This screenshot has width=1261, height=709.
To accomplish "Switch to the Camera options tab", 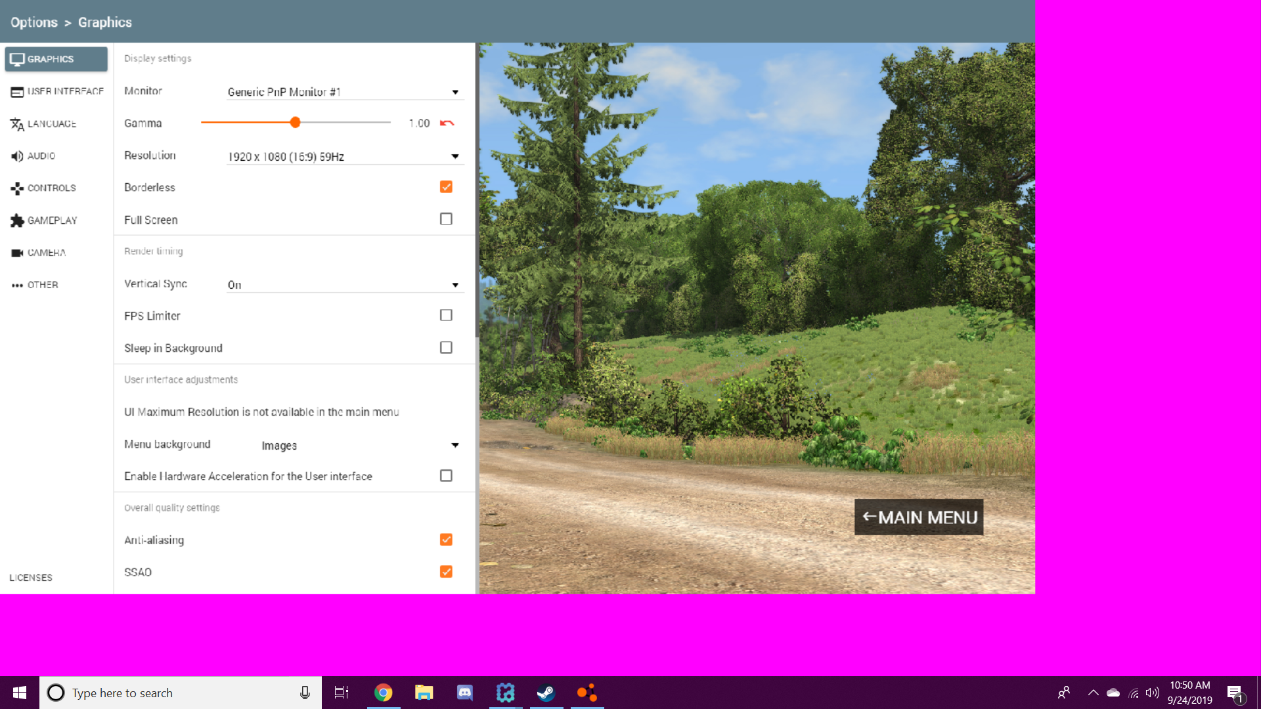I will pyautogui.click(x=56, y=252).
